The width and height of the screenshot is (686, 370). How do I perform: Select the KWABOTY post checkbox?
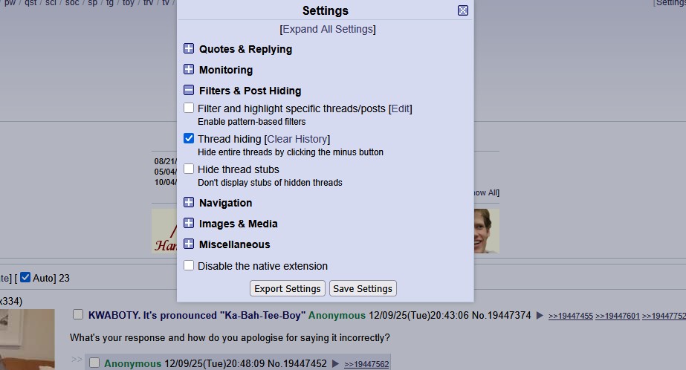click(x=78, y=314)
